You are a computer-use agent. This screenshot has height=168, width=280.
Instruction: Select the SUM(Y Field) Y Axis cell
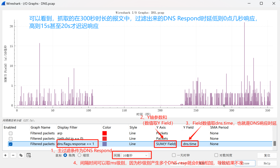tap(166, 144)
